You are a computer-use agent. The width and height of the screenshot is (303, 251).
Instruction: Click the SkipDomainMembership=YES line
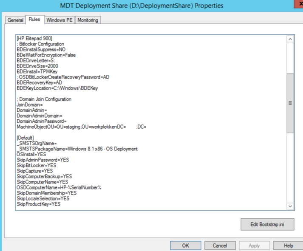click(x=47, y=193)
